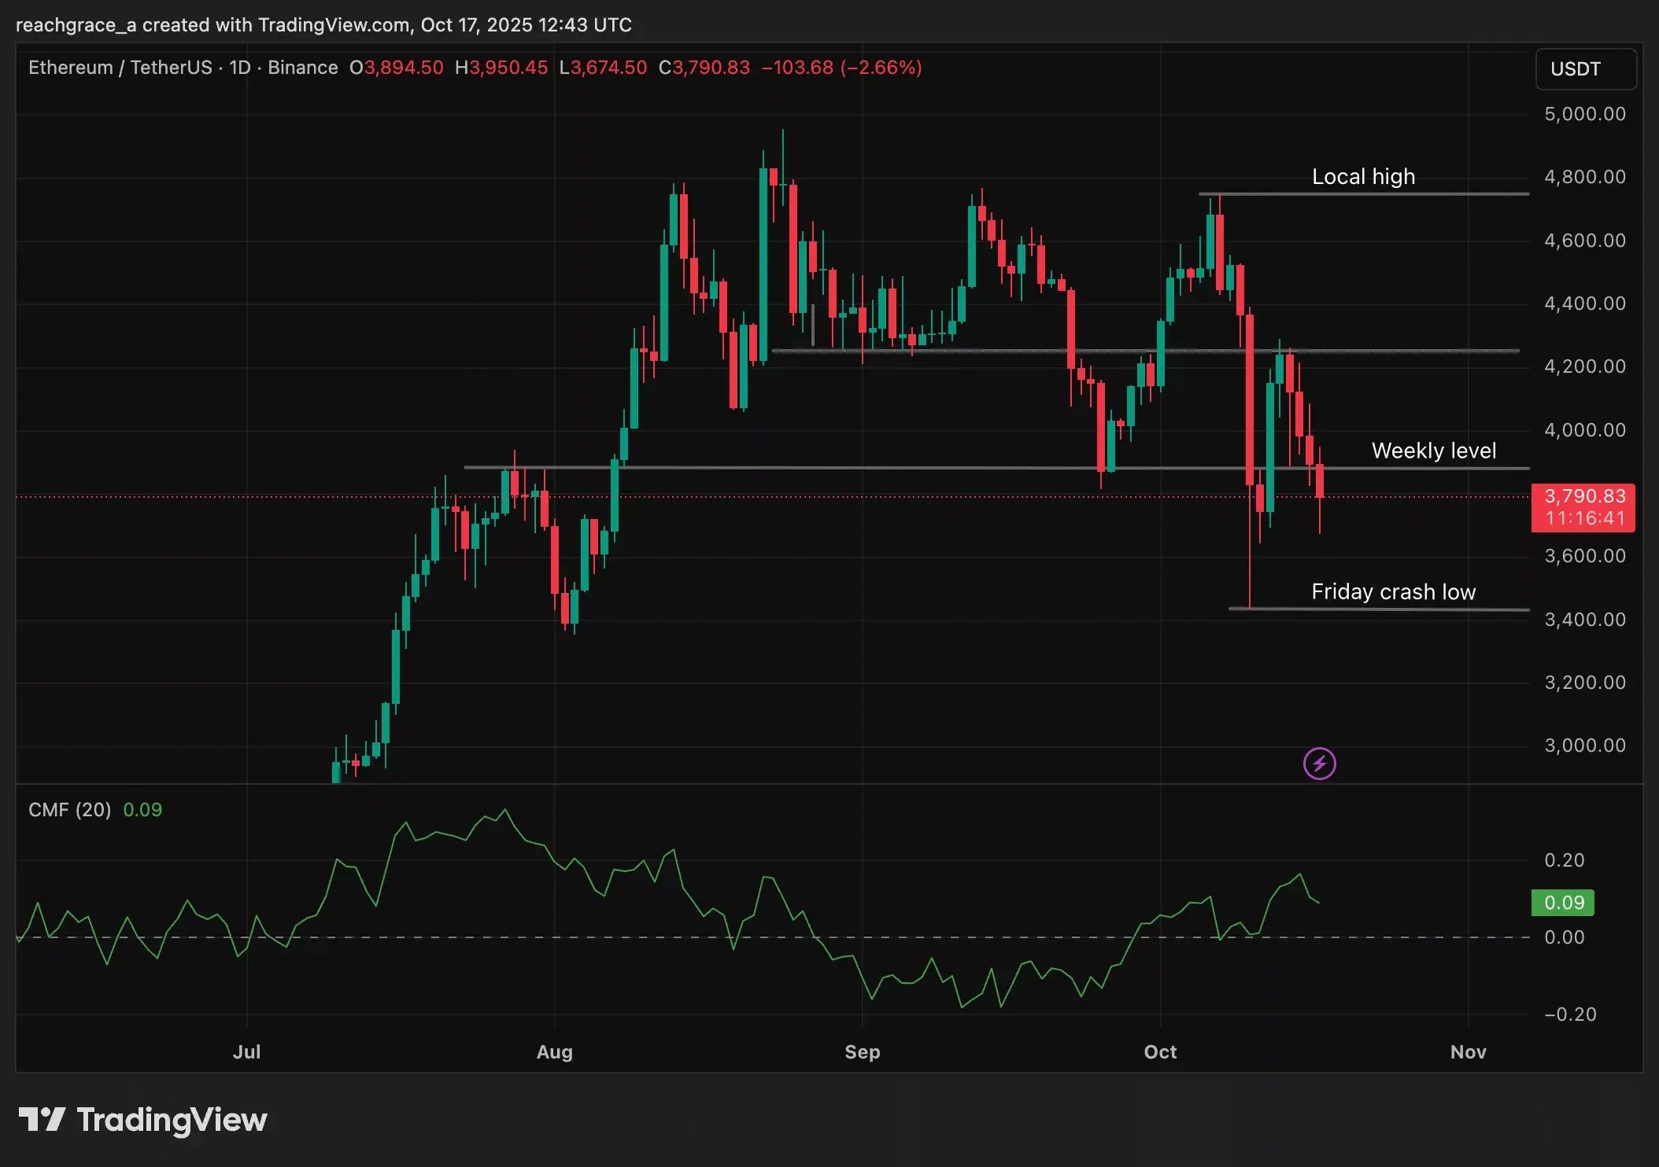Click the Aug label on time axis

pos(554,1052)
